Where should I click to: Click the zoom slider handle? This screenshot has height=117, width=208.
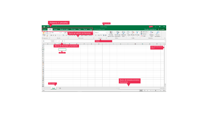tap(156, 91)
